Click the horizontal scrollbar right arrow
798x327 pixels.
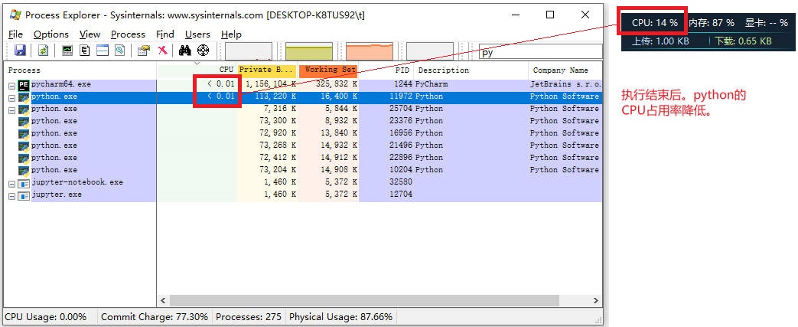point(597,300)
